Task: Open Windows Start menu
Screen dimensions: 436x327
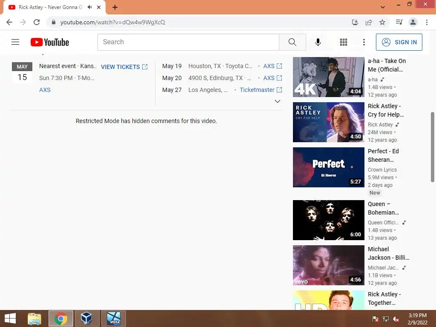Action: 10,318
